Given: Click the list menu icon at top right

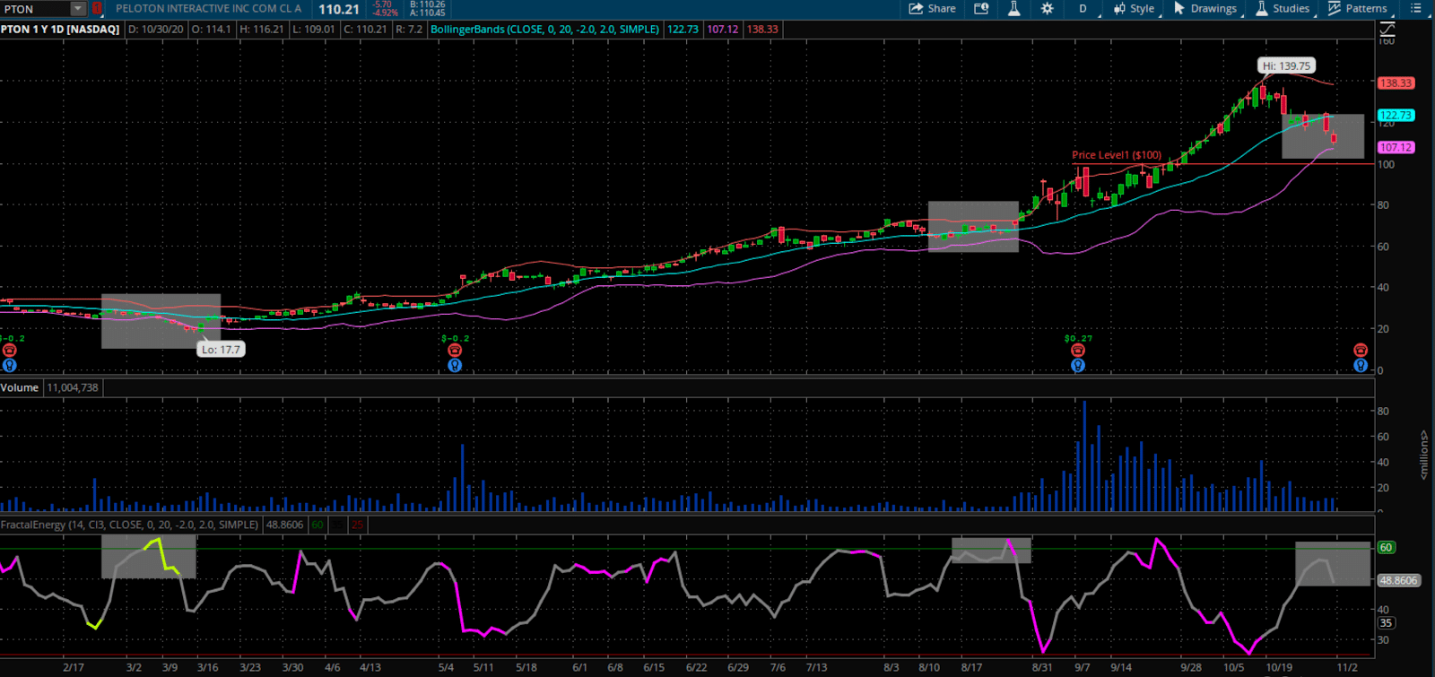Looking at the screenshot, I should pos(1416,9).
